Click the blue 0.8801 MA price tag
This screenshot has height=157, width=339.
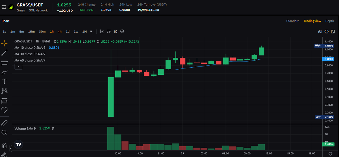click(328, 59)
